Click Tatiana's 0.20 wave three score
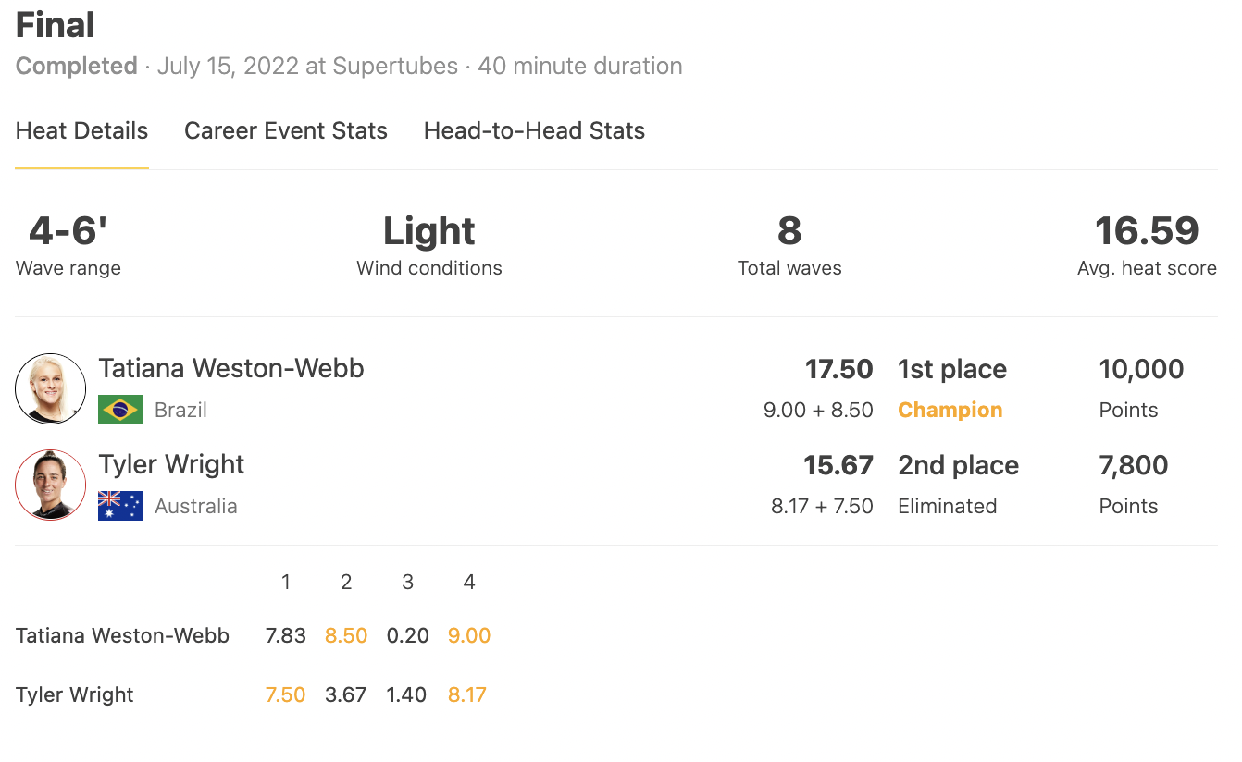Screen dimensions: 1242x762 (407, 635)
